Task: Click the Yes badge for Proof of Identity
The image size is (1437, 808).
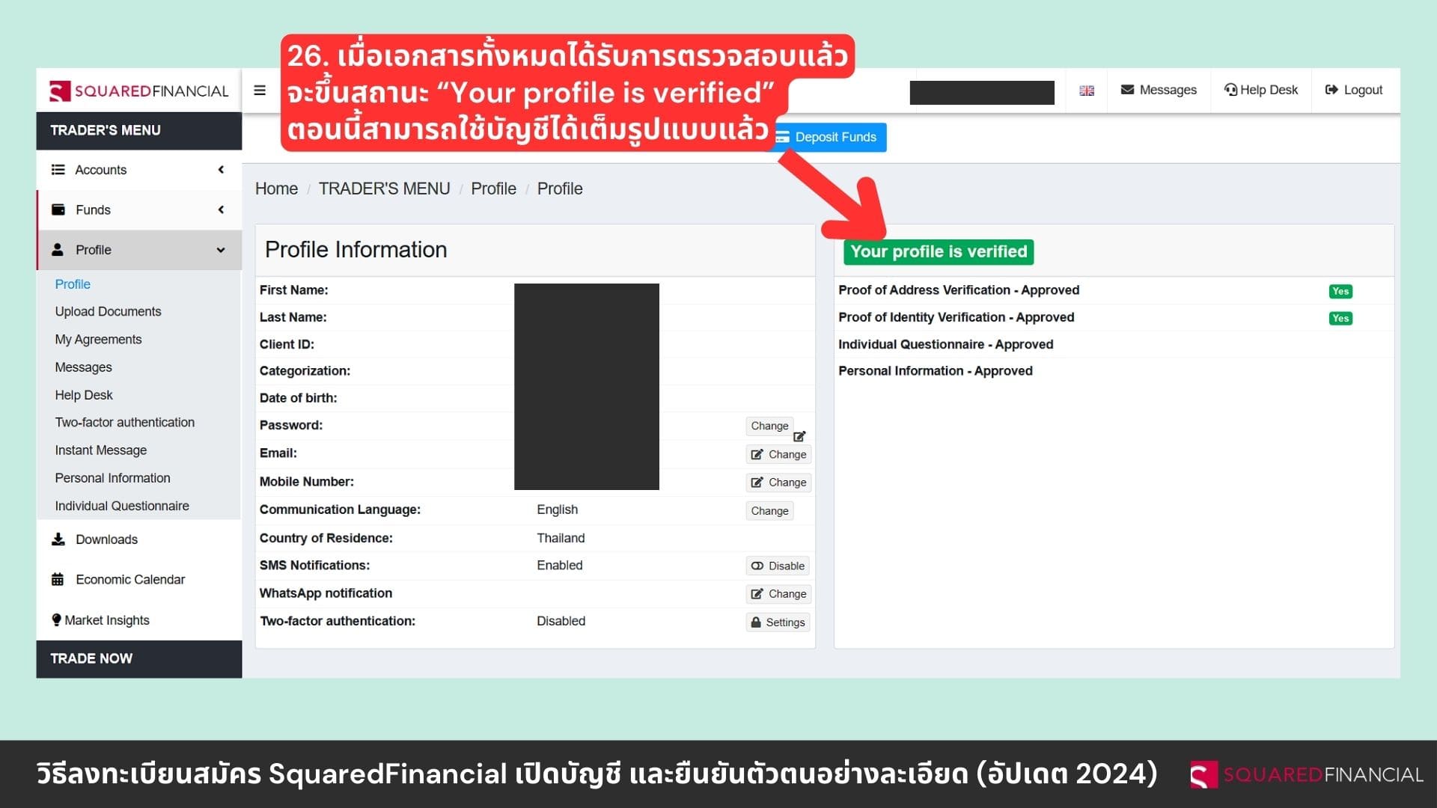Action: [1340, 318]
